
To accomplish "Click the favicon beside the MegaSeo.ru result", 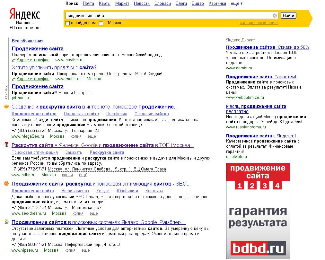I will pyautogui.click(x=6, y=107).
